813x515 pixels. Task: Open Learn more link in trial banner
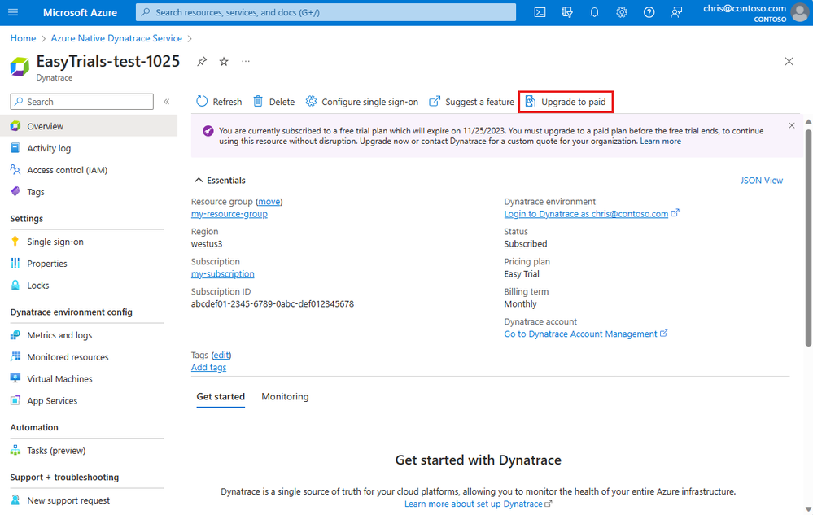(661, 141)
